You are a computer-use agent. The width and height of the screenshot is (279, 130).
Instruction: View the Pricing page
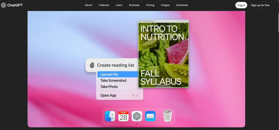(x=150, y=5)
